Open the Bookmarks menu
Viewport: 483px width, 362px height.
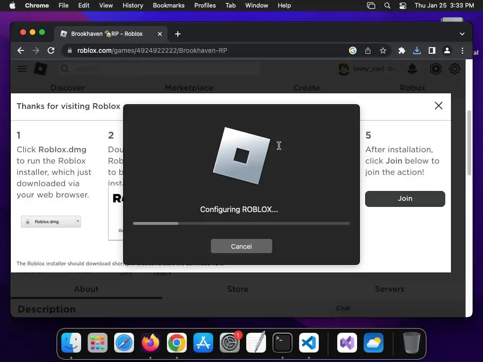pyautogui.click(x=168, y=6)
